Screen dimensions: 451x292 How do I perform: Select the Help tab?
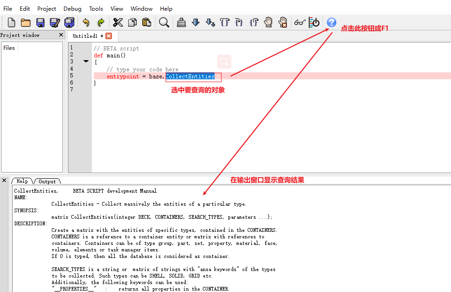pos(22,181)
